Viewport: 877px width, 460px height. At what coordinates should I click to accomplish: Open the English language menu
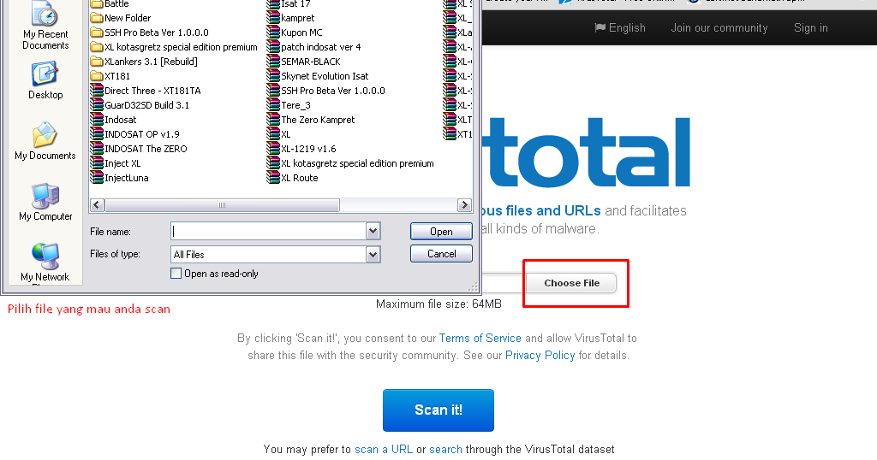tap(620, 28)
